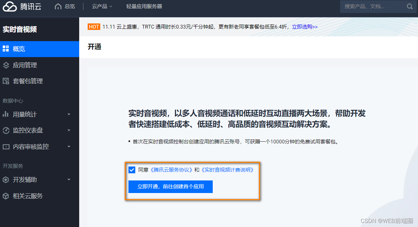Click the 相关云服务 cube icon
Viewport: 418px width, 227px height.
click(6, 196)
